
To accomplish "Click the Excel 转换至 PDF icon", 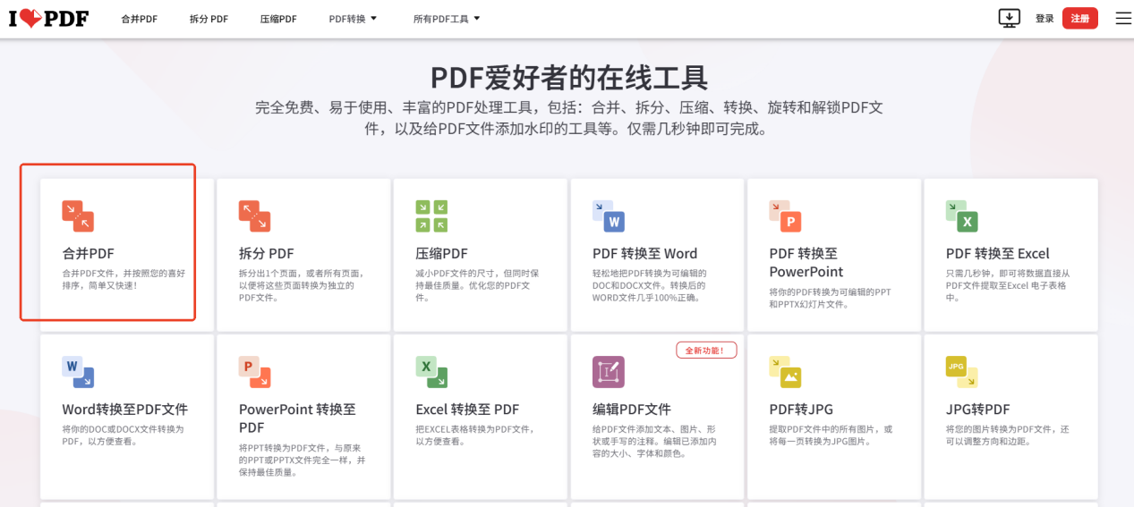I will click(x=431, y=371).
